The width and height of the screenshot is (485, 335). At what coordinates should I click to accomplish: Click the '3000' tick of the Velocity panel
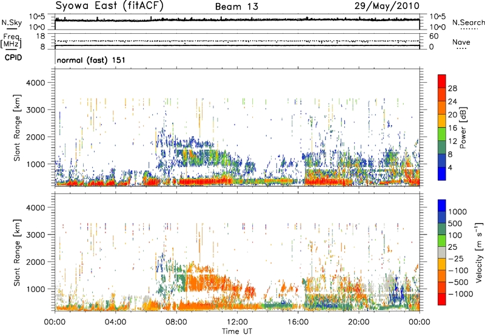[x=35, y=235]
